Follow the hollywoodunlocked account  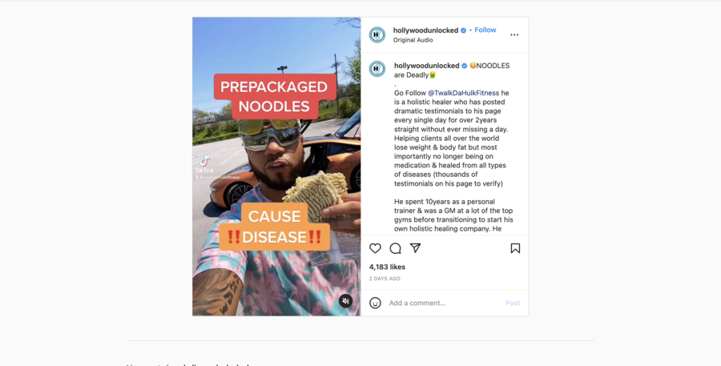[x=485, y=30]
